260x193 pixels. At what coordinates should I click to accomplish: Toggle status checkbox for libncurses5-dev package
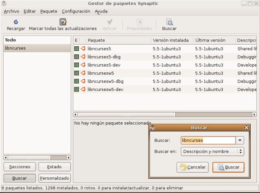[76, 65]
